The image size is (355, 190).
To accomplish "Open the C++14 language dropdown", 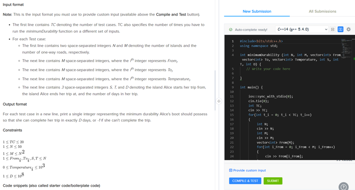I will click(x=302, y=29).
